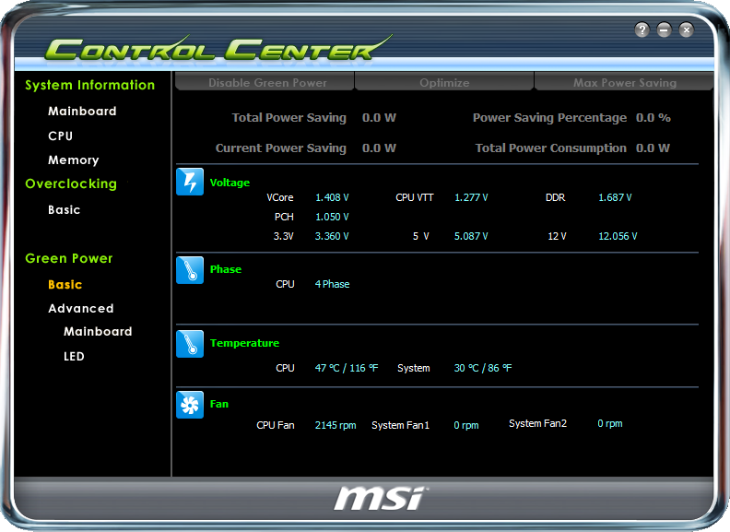Click the System Information heading
This screenshot has width=730, height=532.
89,85
